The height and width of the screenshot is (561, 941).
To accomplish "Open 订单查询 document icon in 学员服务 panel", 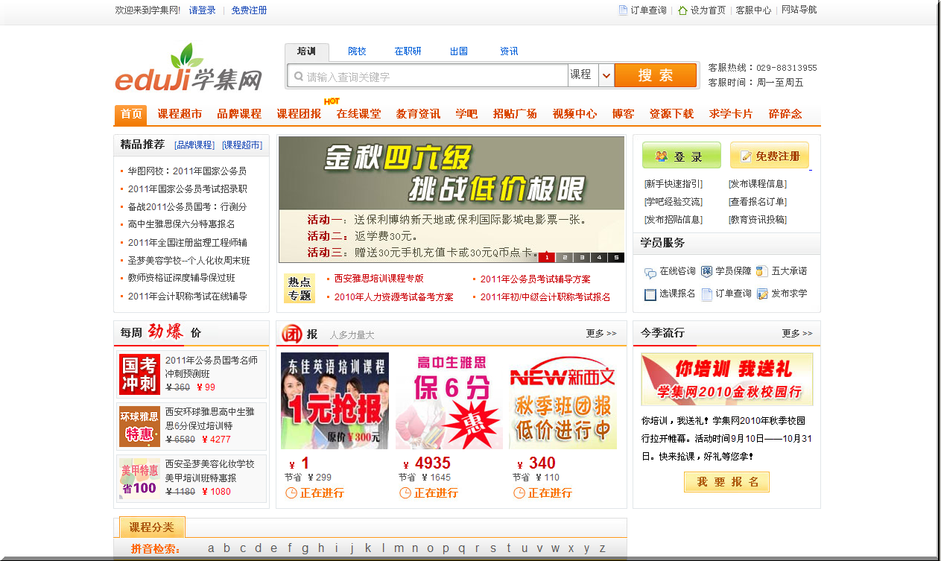I will [x=707, y=294].
